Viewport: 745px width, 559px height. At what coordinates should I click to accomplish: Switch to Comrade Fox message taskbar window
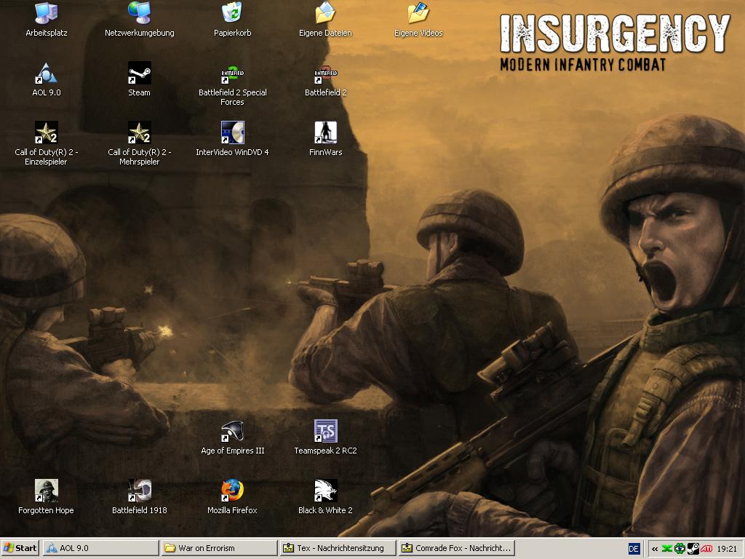456,548
